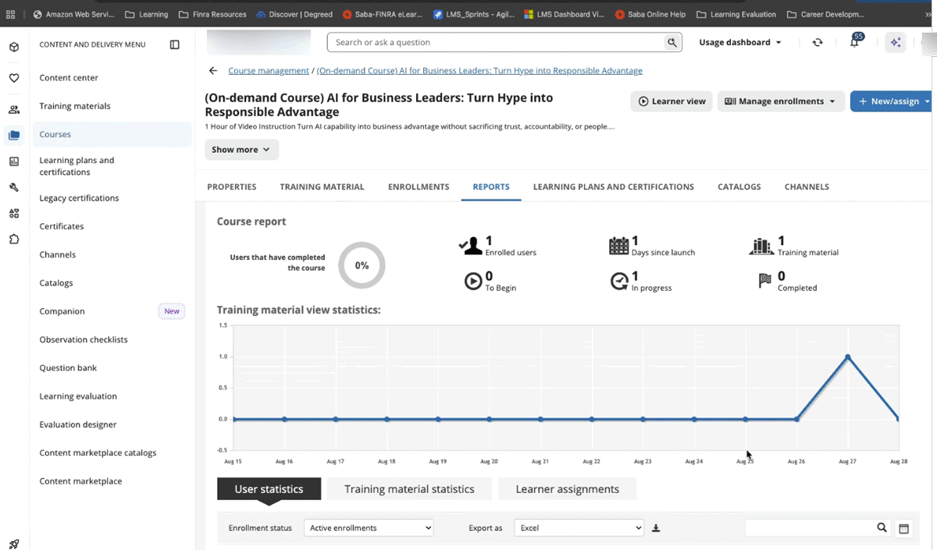Image resolution: width=937 pixels, height=550 pixels.
Task: Show more bookmarks with the overflow chevron
Action: (x=928, y=14)
